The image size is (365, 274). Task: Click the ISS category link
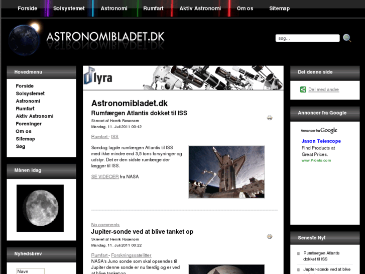pos(115,137)
